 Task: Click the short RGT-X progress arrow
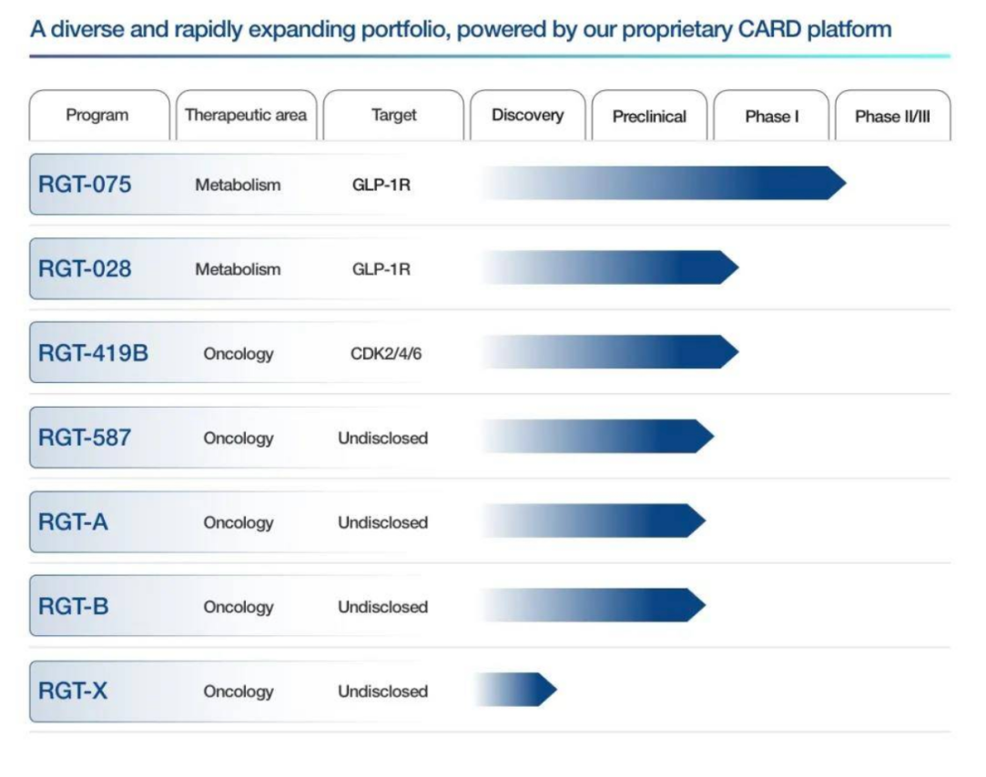coord(515,690)
